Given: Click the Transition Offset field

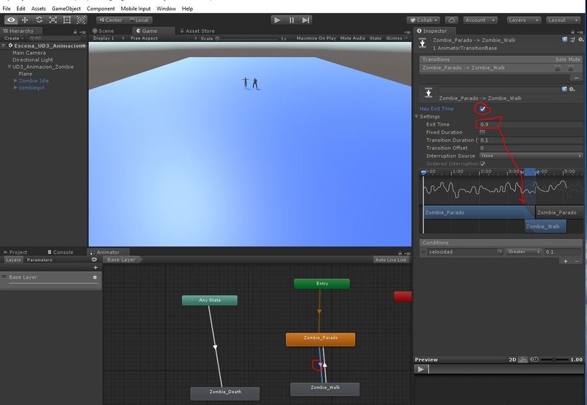Looking at the screenshot, I should pyautogui.click(x=531, y=148).
